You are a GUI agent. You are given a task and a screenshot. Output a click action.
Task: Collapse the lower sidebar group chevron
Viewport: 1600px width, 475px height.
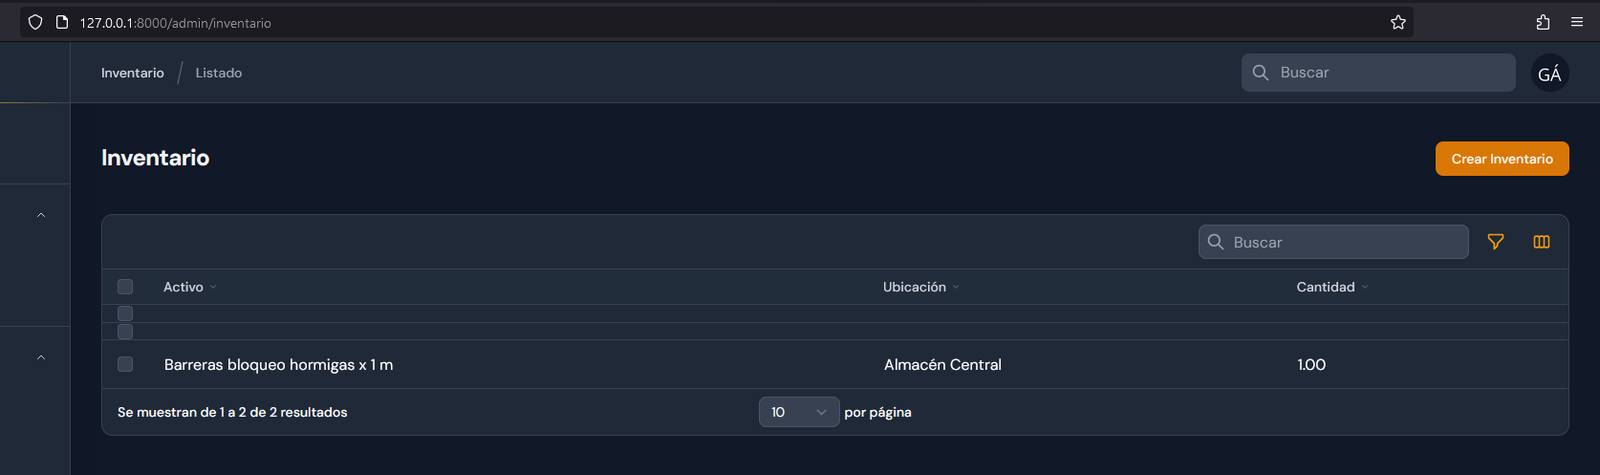pos(41,357)
